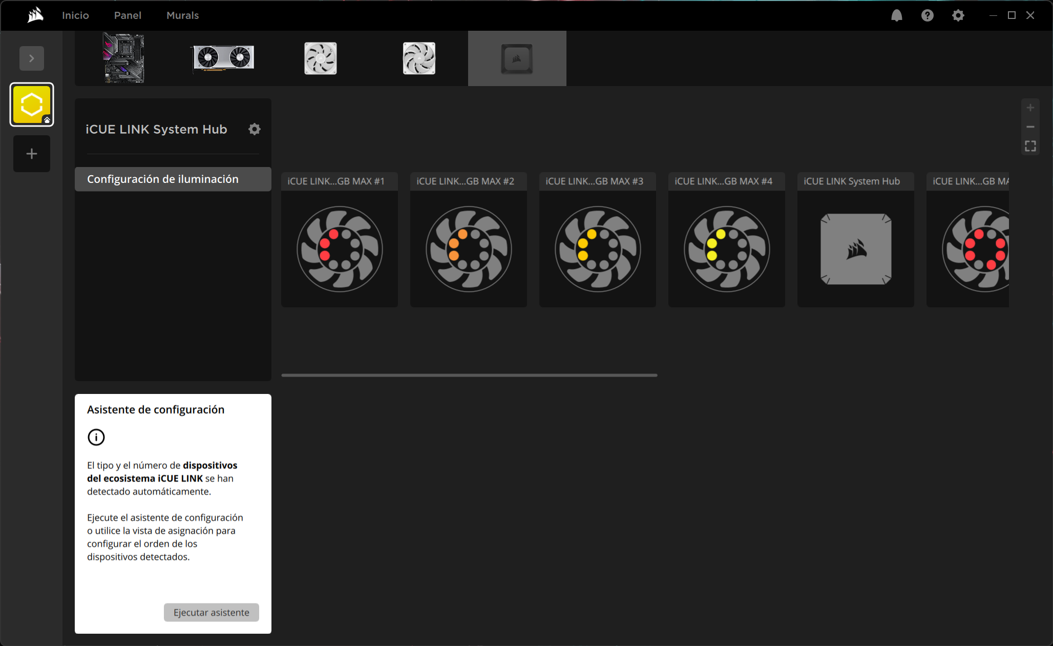Zoom out the device layout view
The image size is (1053, 646).
[x=1030, y=127]
